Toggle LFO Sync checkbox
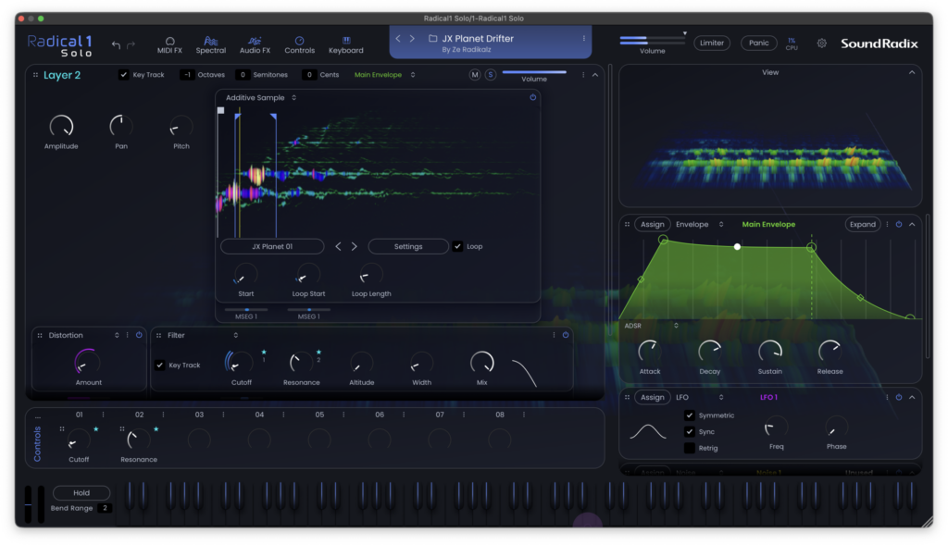The image size is (948, 545). pos(689,431)
